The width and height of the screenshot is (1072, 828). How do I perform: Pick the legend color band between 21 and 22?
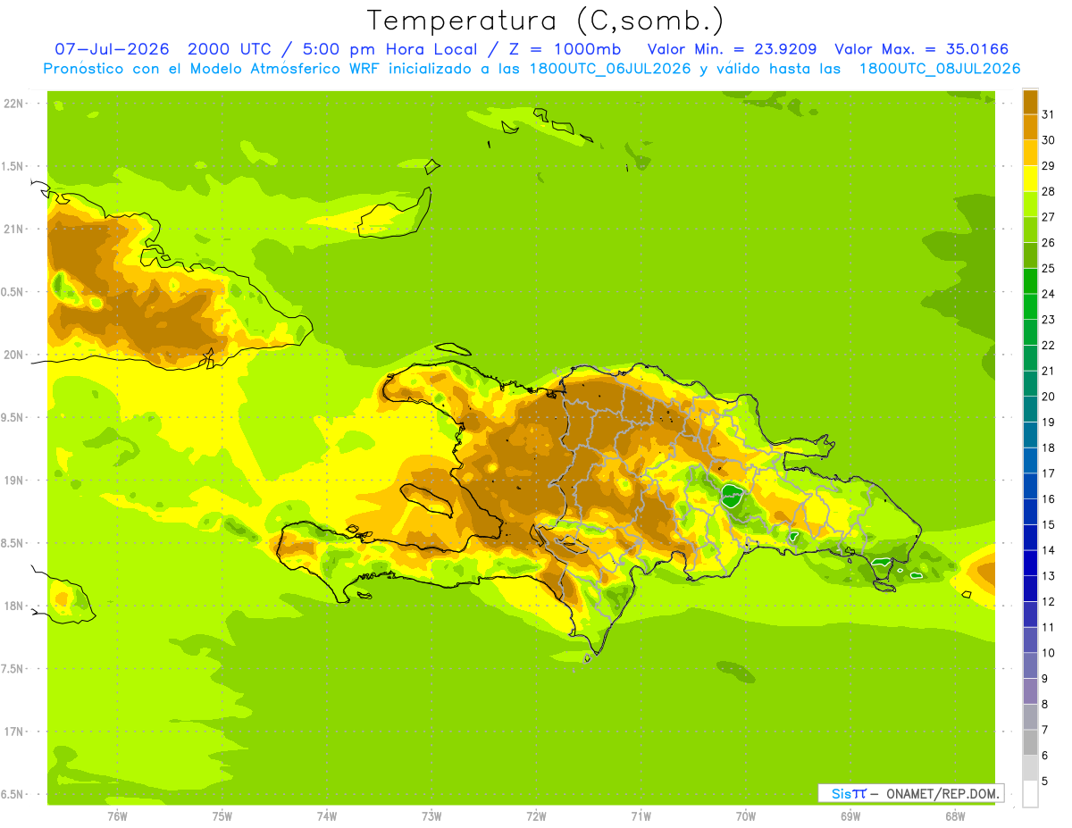click(x=1030, y=357)
